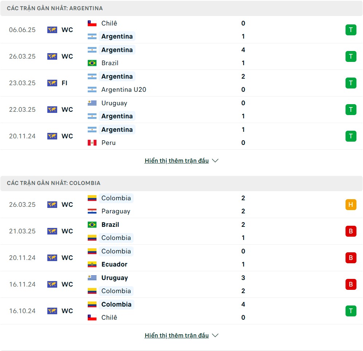
Task: Expand more Argentina matches chevron arrow
Action: click(x=215, y=161)
